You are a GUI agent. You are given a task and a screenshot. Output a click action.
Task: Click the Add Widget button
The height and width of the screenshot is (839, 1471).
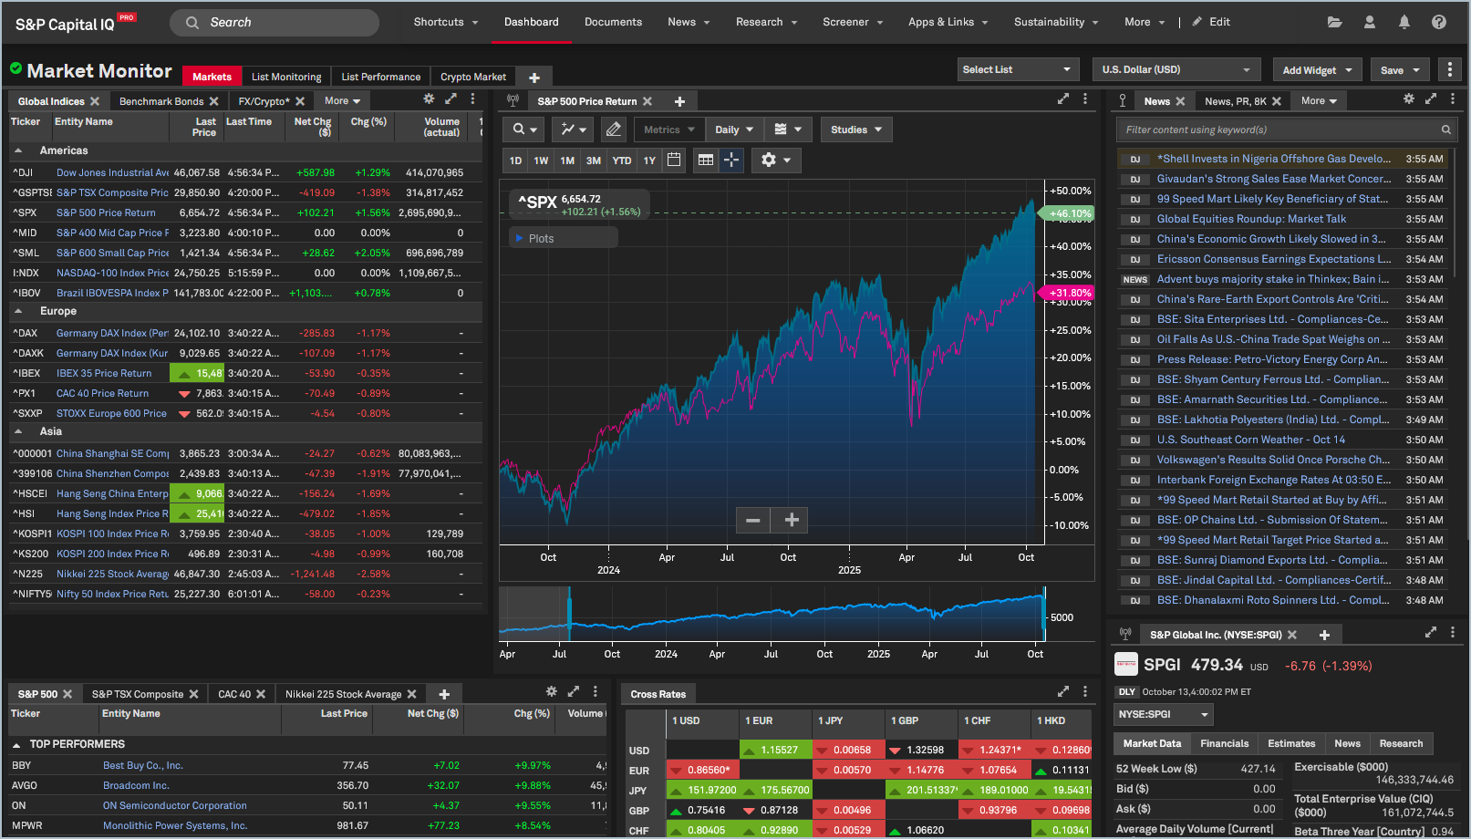tap(1317, 70)
